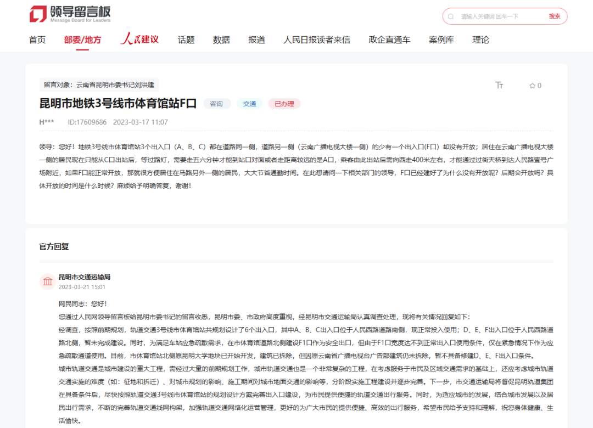Click the 领导留言板 logo icon

(38, 14)
